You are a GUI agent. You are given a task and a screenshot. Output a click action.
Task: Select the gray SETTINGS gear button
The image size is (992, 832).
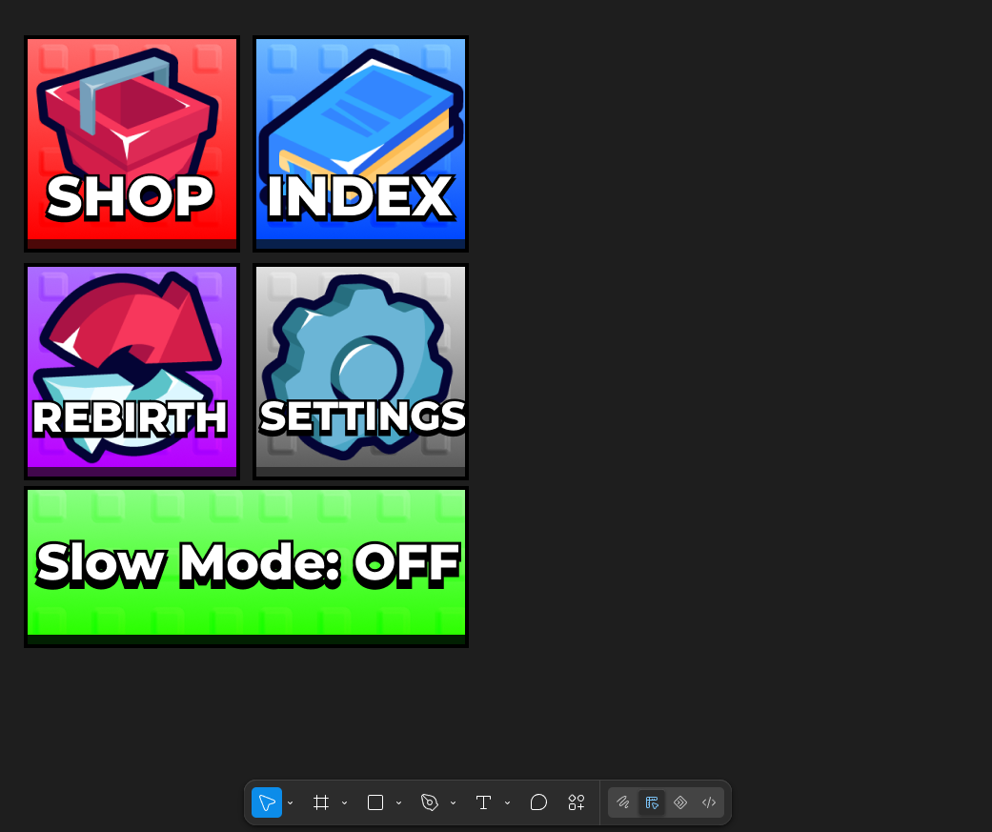coord(360,372)
